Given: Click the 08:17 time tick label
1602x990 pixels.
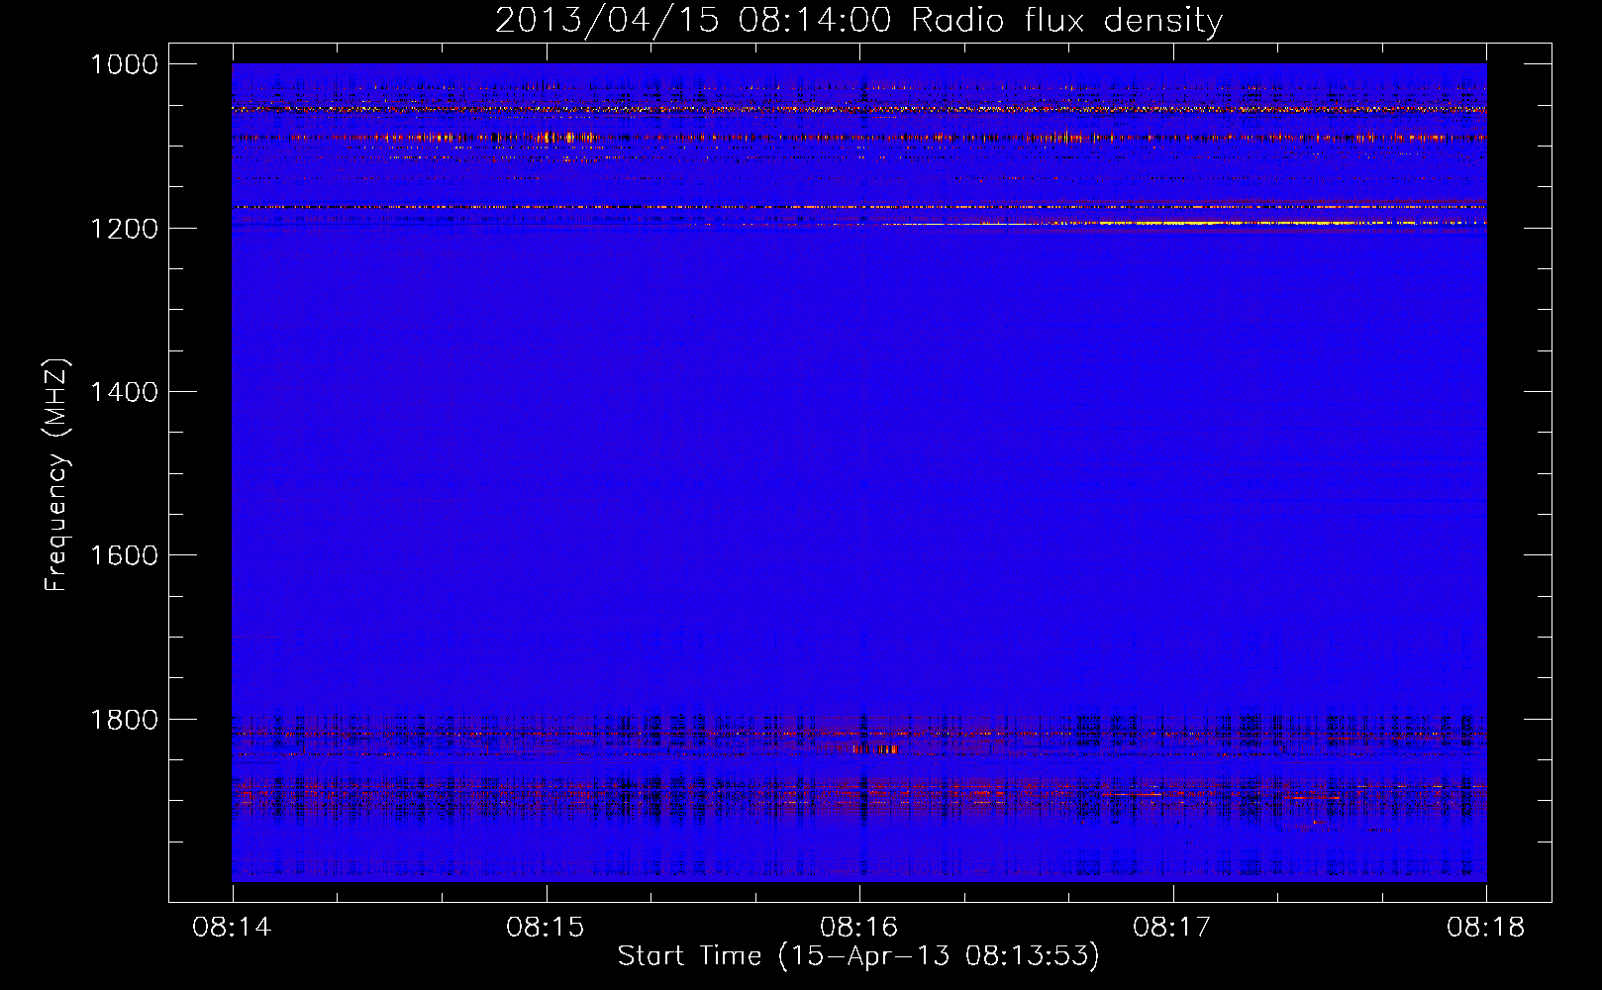Looking at the screenshot, I should tap(1172, 928).
